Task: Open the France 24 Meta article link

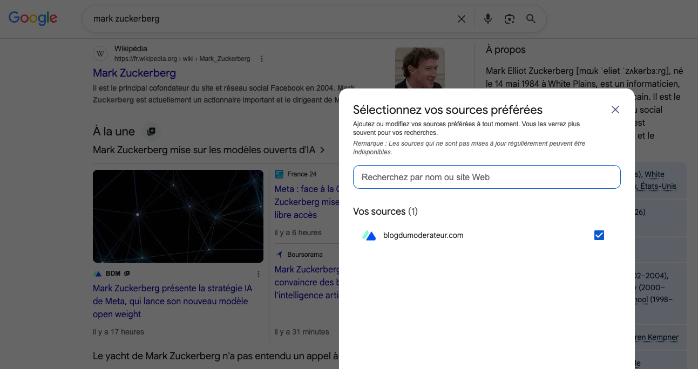Action: click(307, 202)
